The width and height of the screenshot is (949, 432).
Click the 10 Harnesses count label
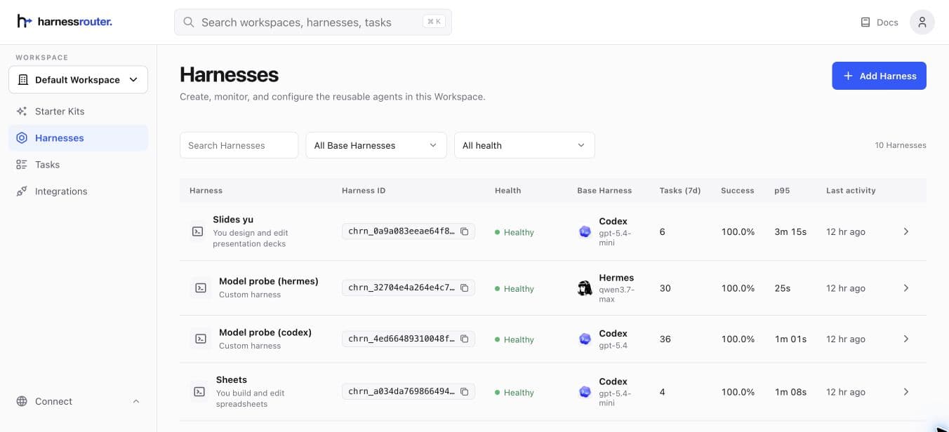[x=901, y=145]
